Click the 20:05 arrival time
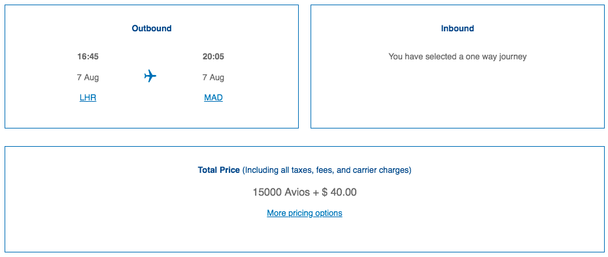Screen dimensions: 608x257 pyautogui.click(x=213, y=57)
